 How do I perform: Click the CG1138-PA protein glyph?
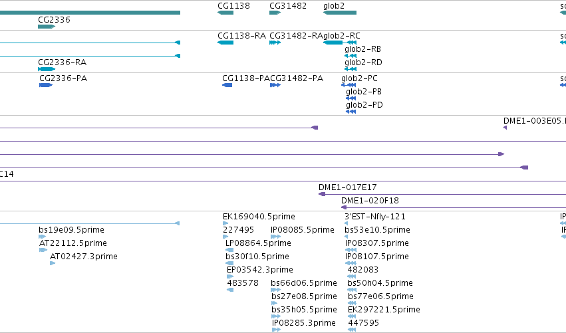point(227,85)
